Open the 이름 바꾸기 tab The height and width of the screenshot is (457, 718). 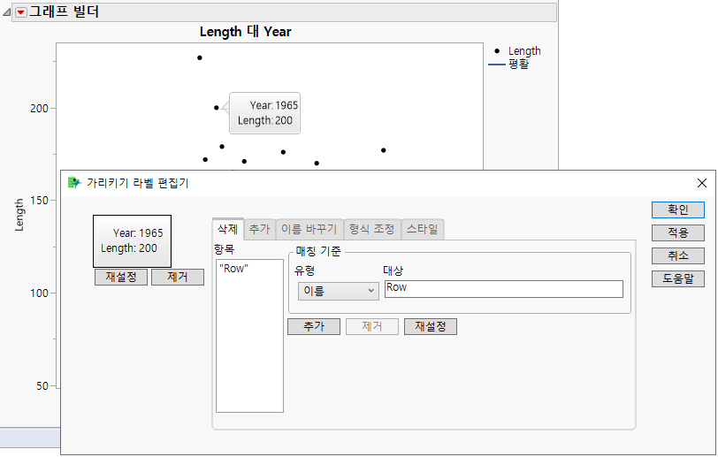click(x=309, y=229)
